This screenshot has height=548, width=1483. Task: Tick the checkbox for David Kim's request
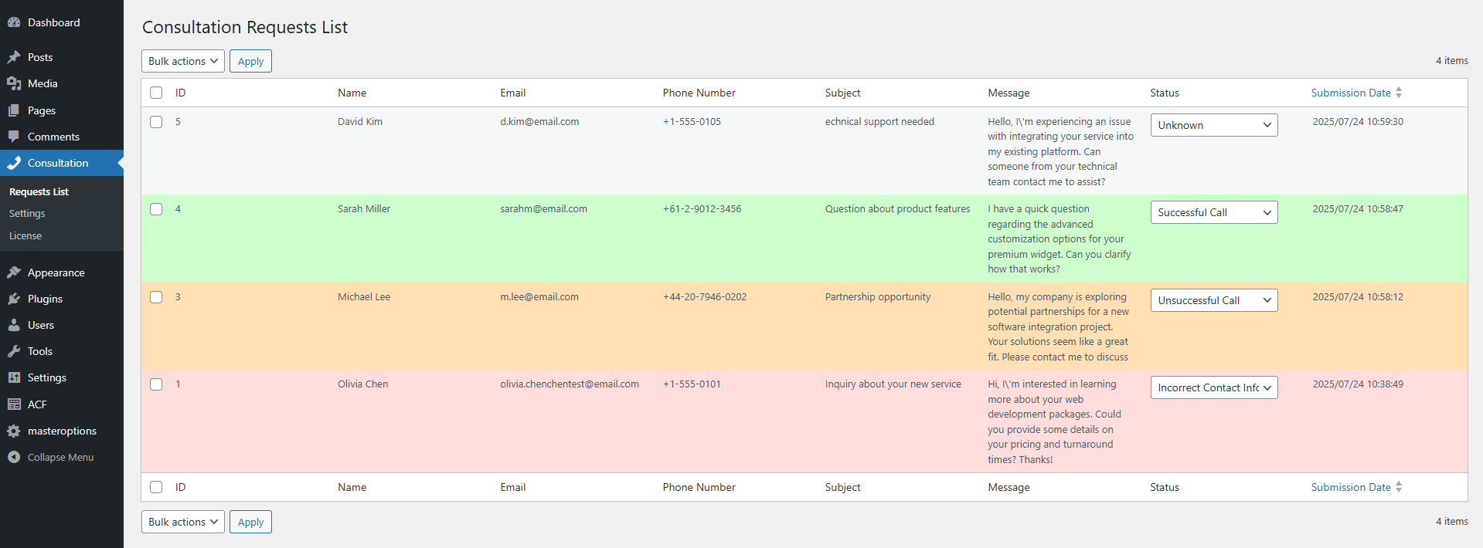156,122
